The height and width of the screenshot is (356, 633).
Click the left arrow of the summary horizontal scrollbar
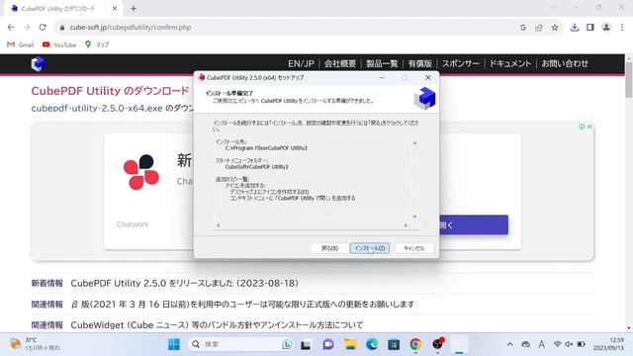(218, 225)
